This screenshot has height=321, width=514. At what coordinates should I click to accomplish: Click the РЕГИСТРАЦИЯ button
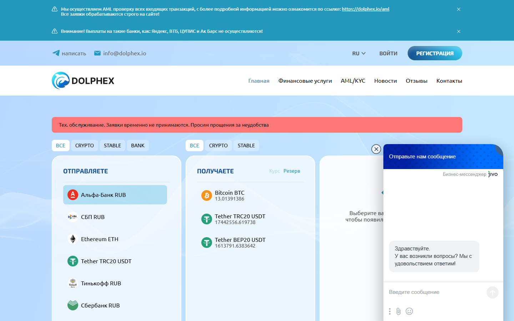click(435, 53)
